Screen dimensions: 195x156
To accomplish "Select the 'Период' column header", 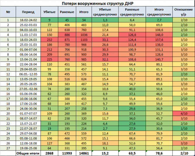I will point(28,12).
